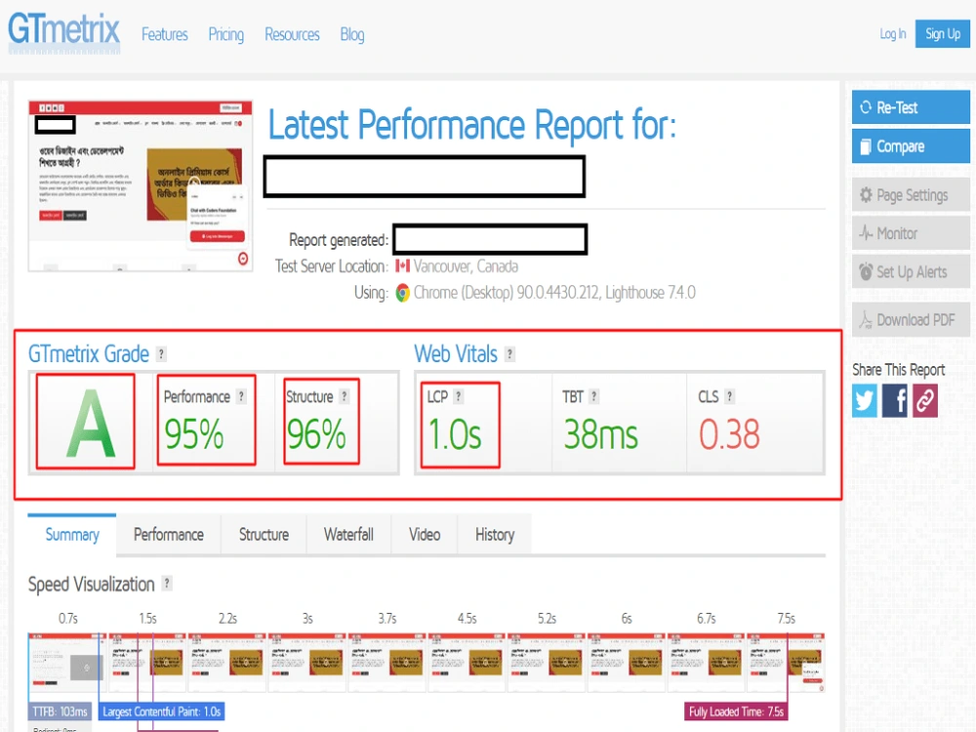976x732 pixels.
Task: Click the GTmetrix logo
Action: pyautogui.click(x=63, y=32)
